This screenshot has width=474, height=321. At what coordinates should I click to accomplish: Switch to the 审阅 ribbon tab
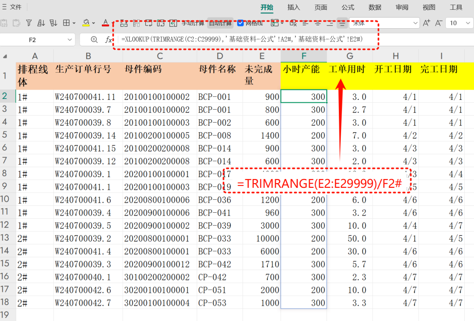pyautogui.click(x=402, y=7)
